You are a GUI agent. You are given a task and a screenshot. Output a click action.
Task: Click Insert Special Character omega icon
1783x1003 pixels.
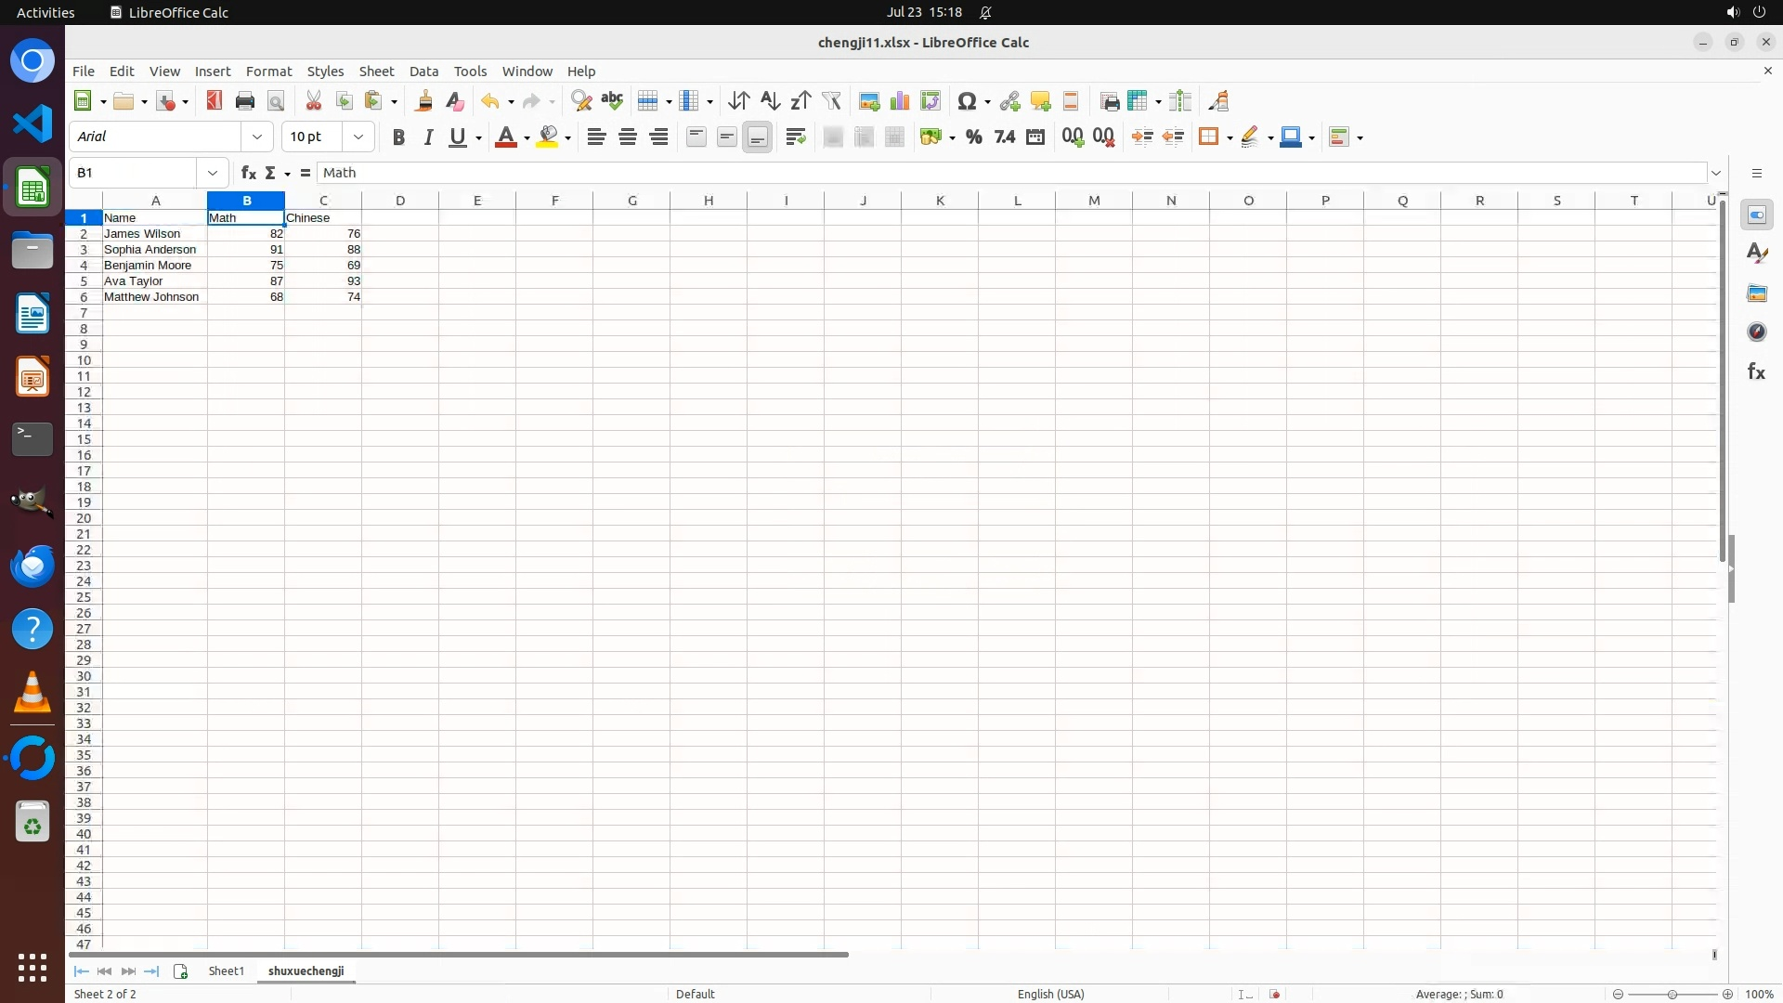coord(967,101)
